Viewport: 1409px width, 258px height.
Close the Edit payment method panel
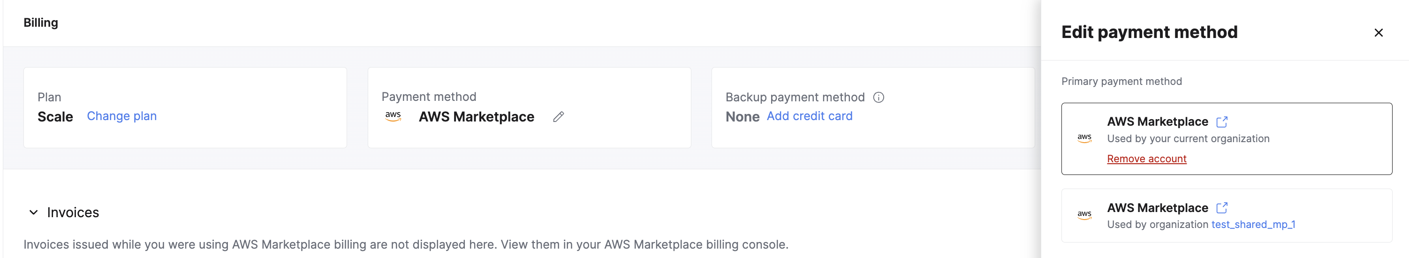1379,33
